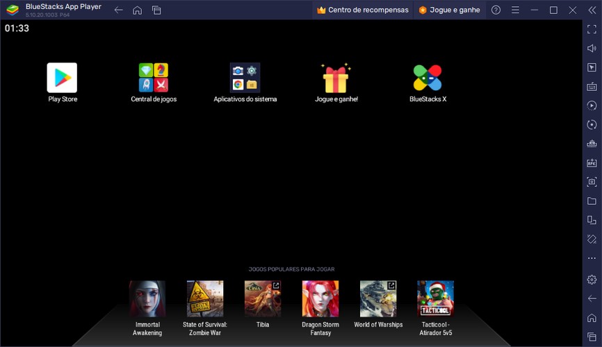Screen dimensions: 602x347
Task: Click JOGOS POPULARES PARA JOGAR heading
Action: point(291,269)
